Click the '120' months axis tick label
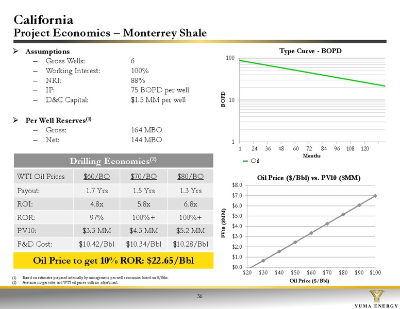 click(x=365, y=149)
